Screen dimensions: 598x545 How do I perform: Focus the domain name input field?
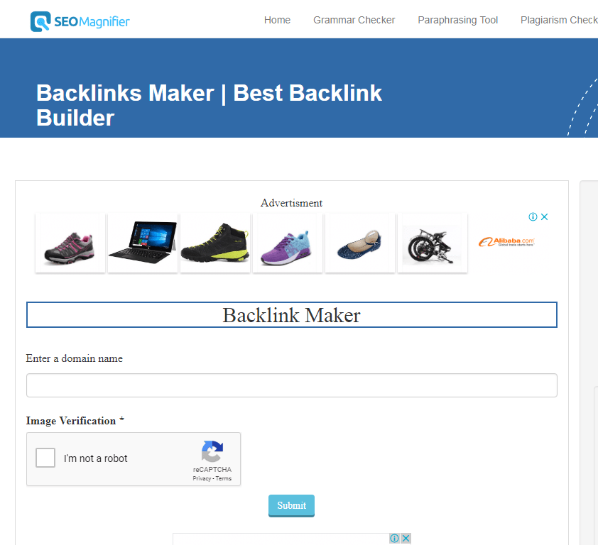coord(292,385)
